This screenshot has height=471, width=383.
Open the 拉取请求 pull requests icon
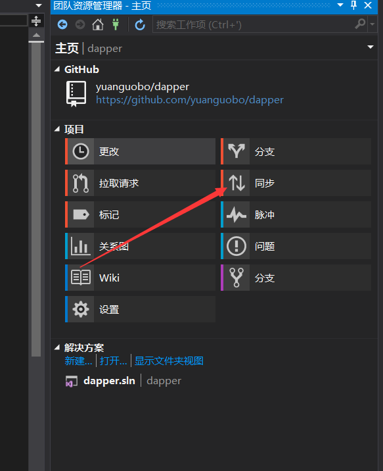pyautogui.click(x=81, y=183)
